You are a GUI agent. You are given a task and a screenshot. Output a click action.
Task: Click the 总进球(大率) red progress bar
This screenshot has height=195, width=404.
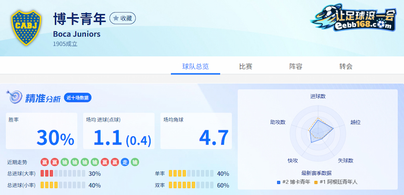63,174
